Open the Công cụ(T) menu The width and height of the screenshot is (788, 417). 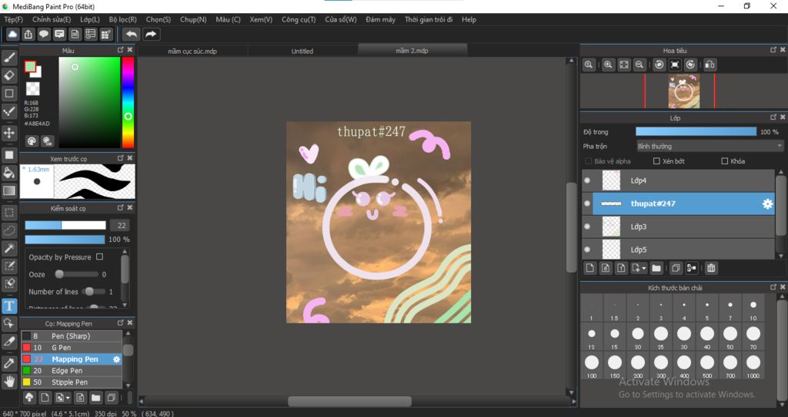(x=299, y=19)
